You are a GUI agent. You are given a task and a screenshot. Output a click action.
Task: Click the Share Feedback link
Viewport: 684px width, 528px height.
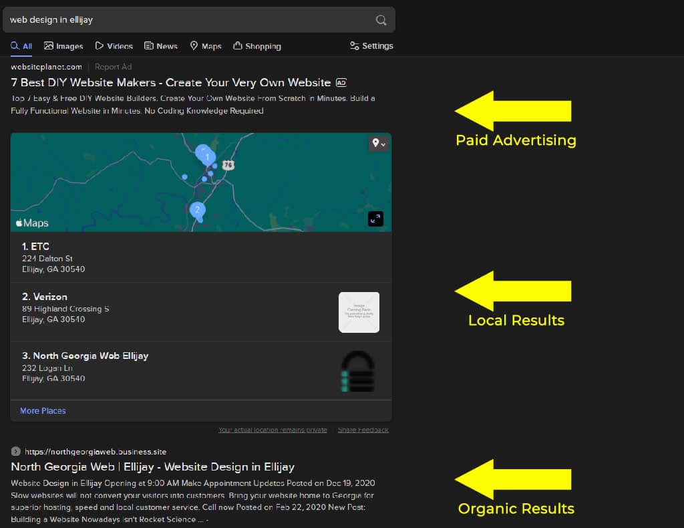[363, 430]
